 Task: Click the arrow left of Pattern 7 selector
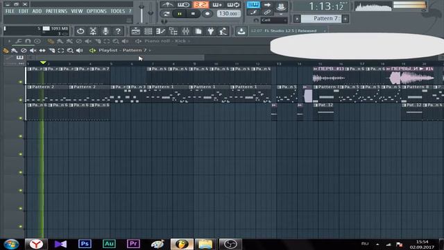pos(297,19)
